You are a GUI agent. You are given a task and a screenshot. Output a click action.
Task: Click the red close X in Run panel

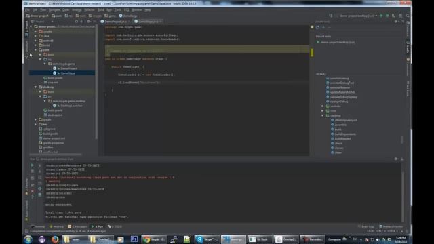[x=33, y=191]
